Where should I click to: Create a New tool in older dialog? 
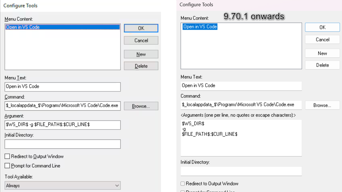(141, 54)
